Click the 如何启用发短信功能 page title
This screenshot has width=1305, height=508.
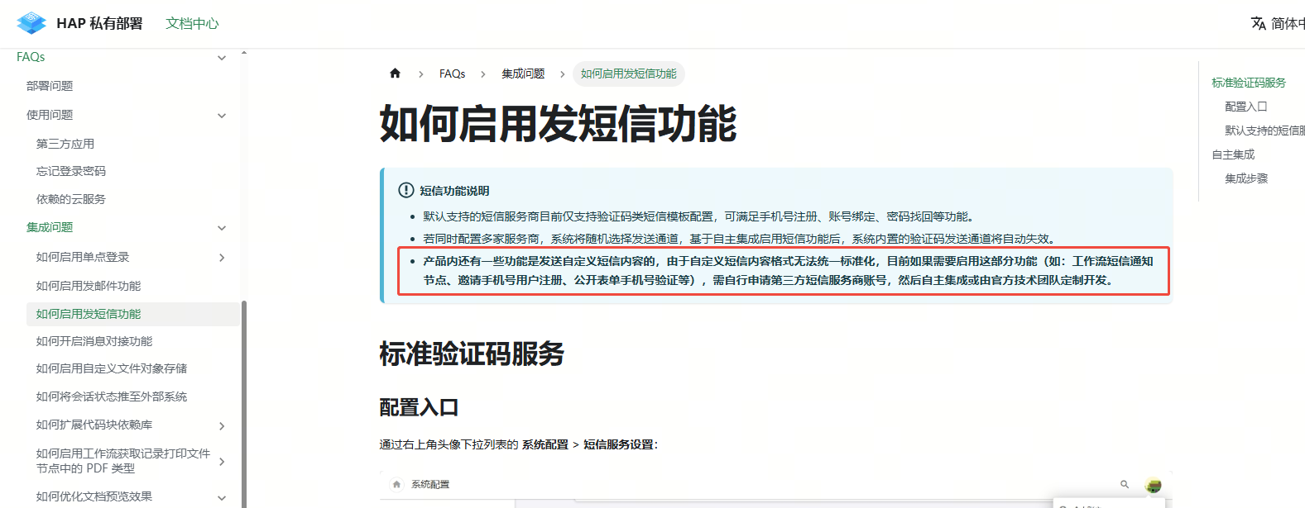tap(558, 124)
